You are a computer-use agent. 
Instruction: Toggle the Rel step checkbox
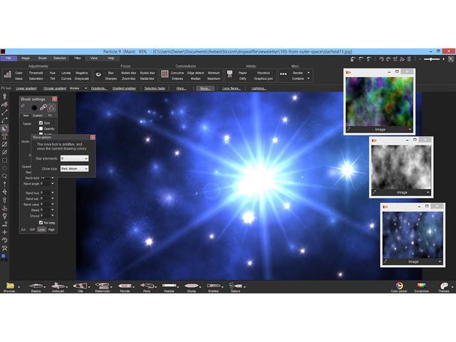coord(41,222)
